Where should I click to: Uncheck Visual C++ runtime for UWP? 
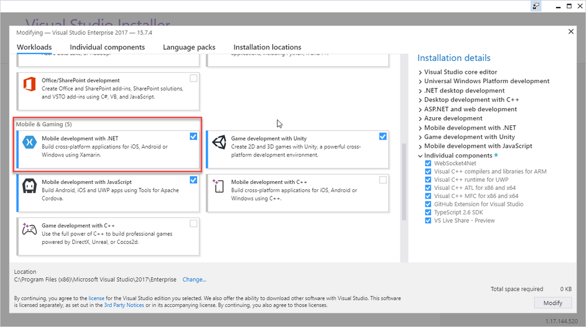point(428,180)
